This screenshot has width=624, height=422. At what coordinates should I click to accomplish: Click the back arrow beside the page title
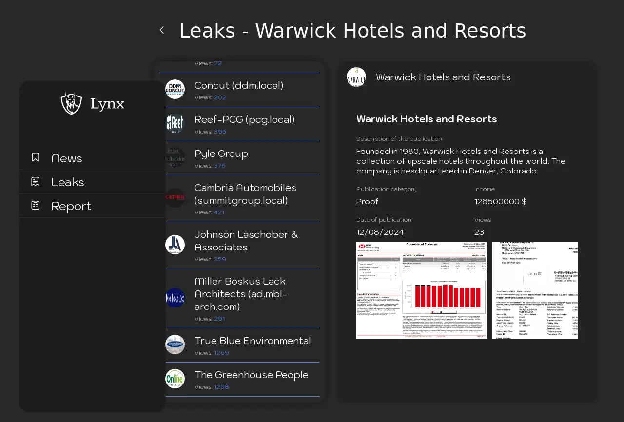tap(162, 30)
